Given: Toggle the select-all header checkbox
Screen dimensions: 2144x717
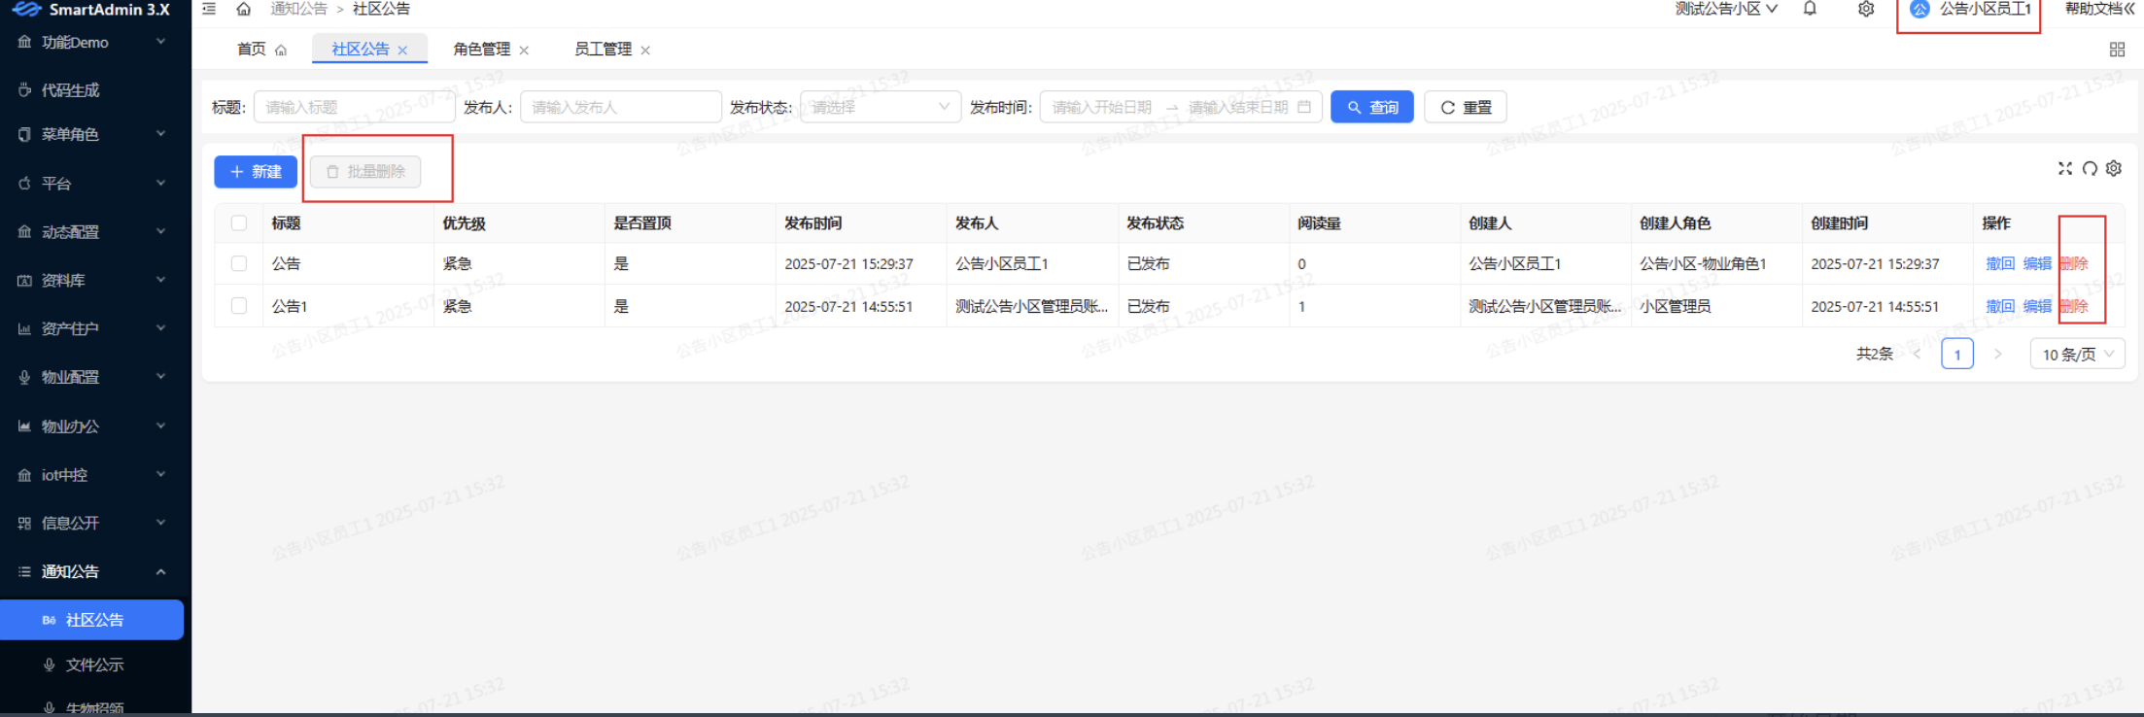Looking at the screenshot, I should tap(239, 223).
